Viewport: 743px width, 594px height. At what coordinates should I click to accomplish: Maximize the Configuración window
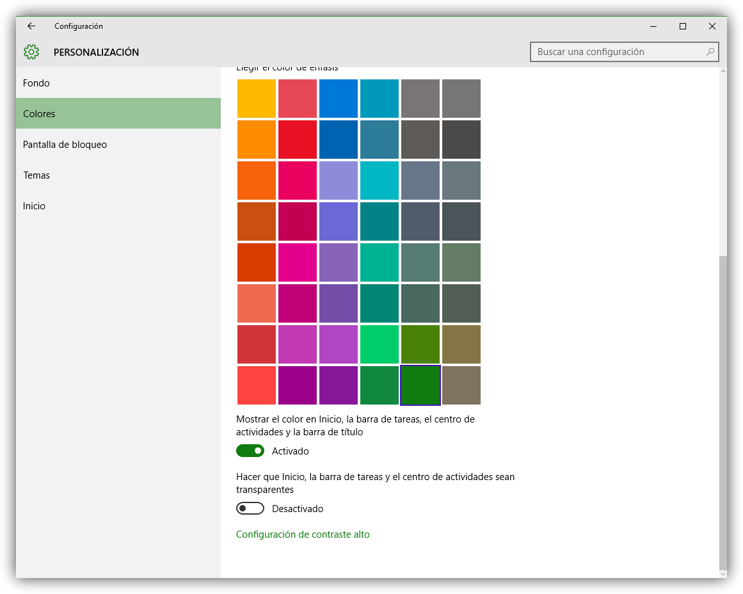tap(683, 26)
